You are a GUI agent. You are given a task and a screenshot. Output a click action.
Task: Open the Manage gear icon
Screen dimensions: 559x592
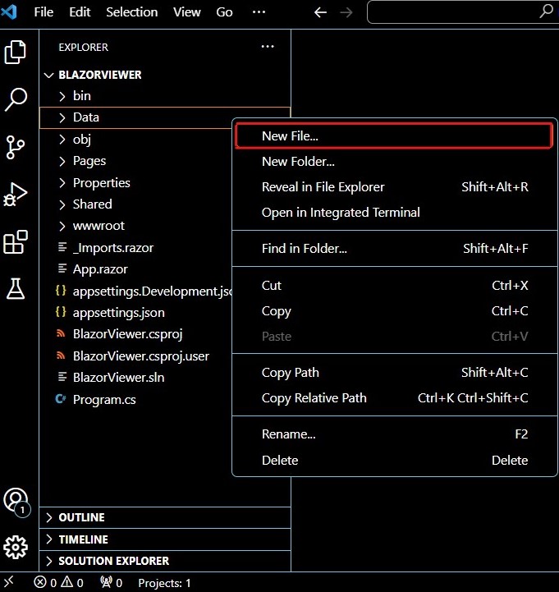[16, 547]
